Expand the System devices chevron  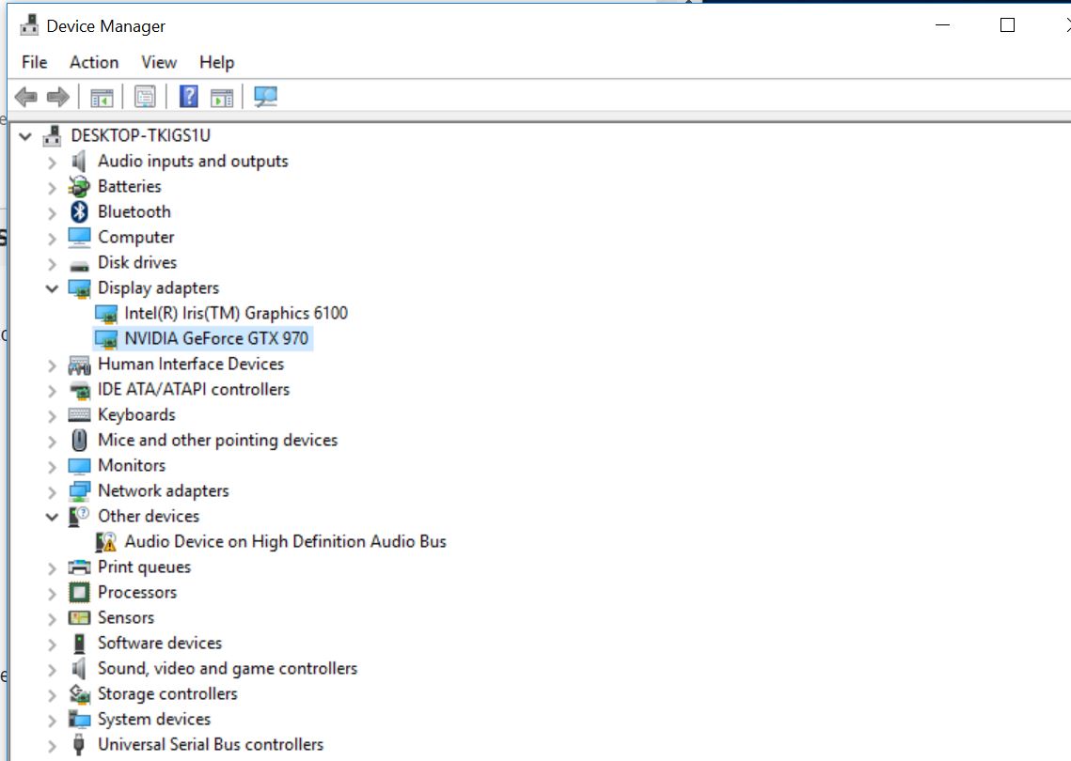click(52, 720)
